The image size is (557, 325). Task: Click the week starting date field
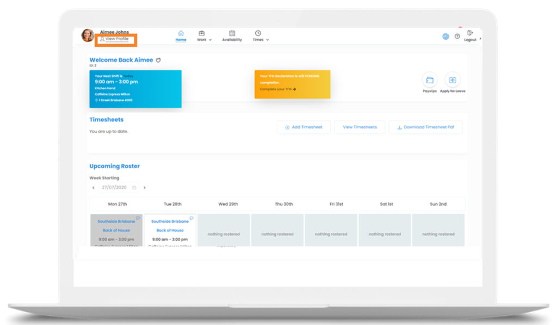pyautogui.click(x=119, y=187)
